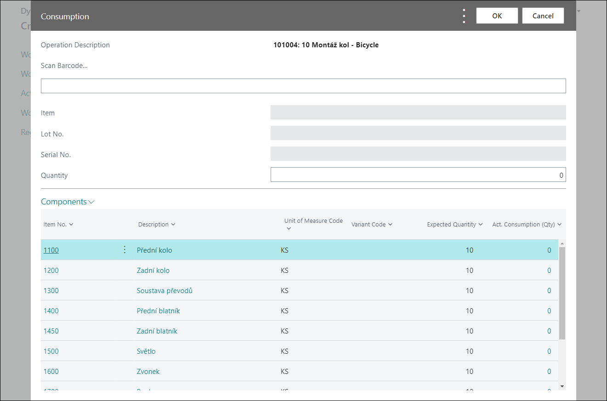Confirm consumption with the OK button
This screenshot has width=607, height=401.
(x=497, y=15)
